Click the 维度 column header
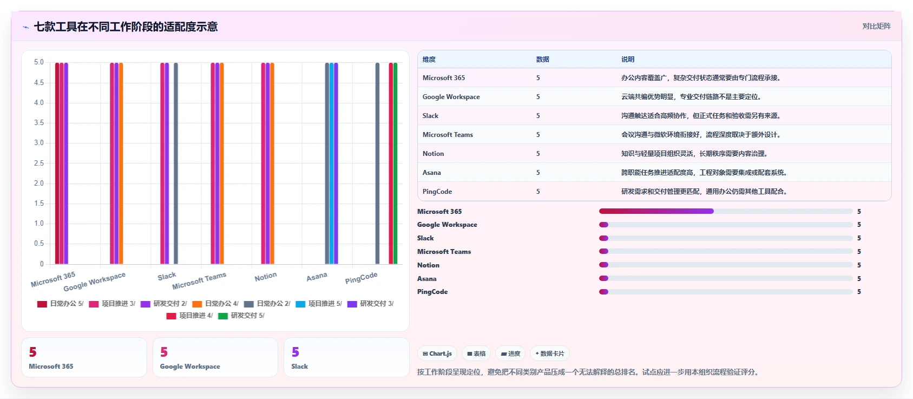This screenshot has width=913, height=399. point(429,60)
